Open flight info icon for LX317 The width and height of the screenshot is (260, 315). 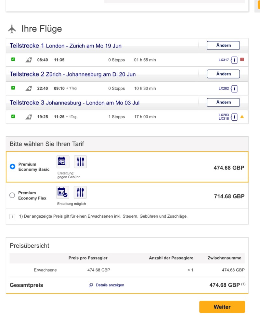pyautogui.click(x=234, y=60)
